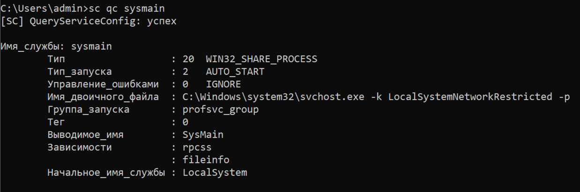Click the 'Выводимое_имя' label
Image resolution: width=580 pixels, height=192 pixels.
pyautogui.click(x=85, y=135)
